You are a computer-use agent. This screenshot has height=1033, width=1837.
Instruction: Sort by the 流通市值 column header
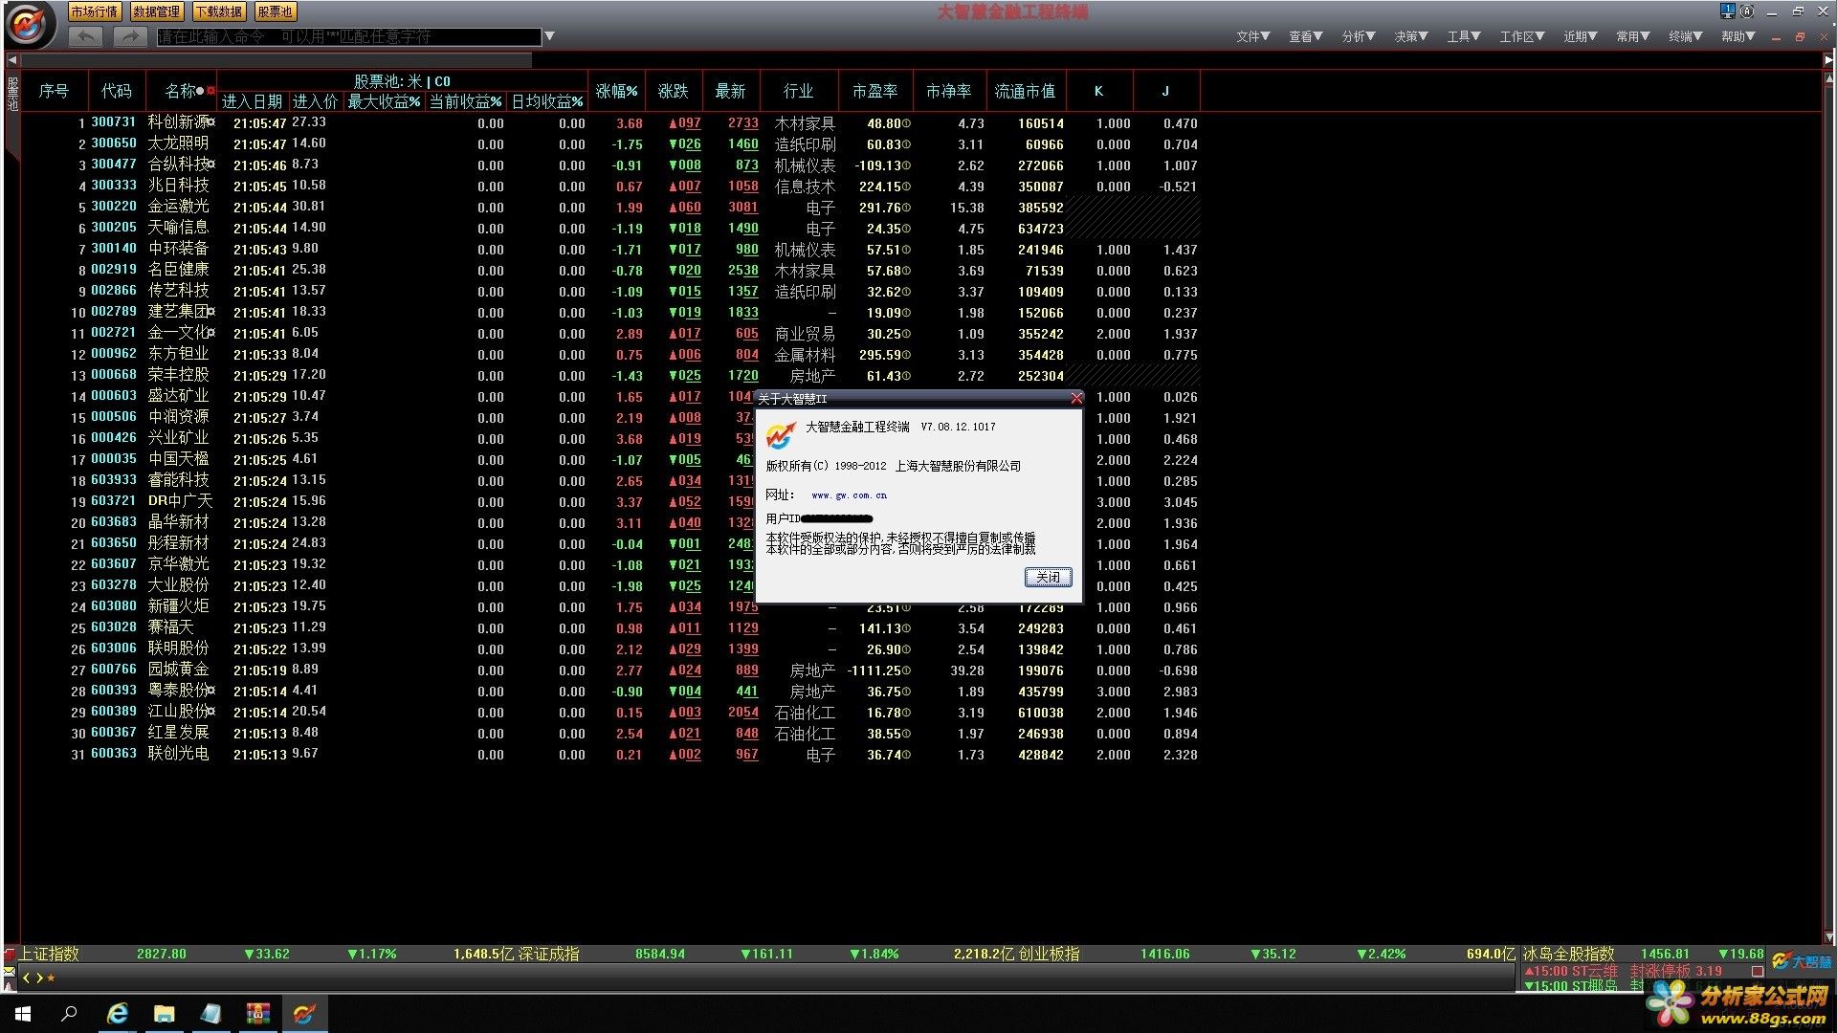point(1024,91)
